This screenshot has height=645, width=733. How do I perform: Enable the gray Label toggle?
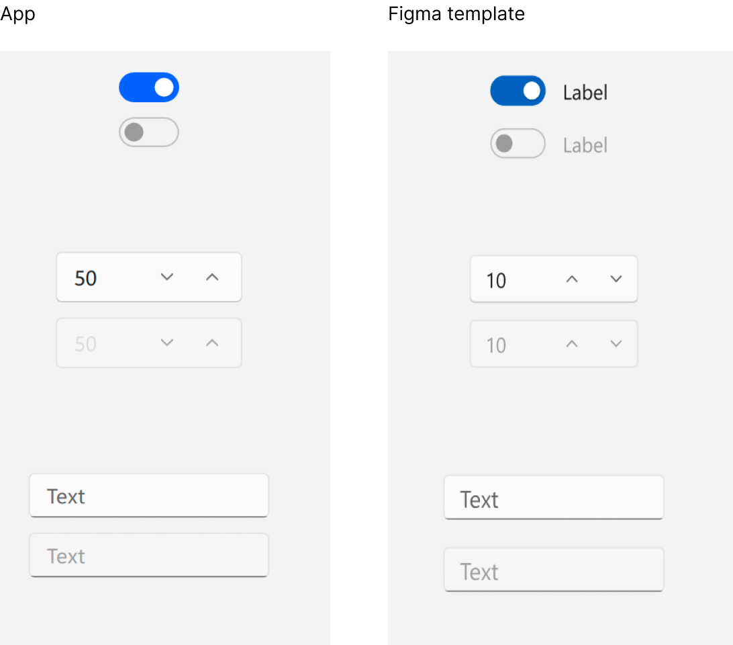point(518,143)
